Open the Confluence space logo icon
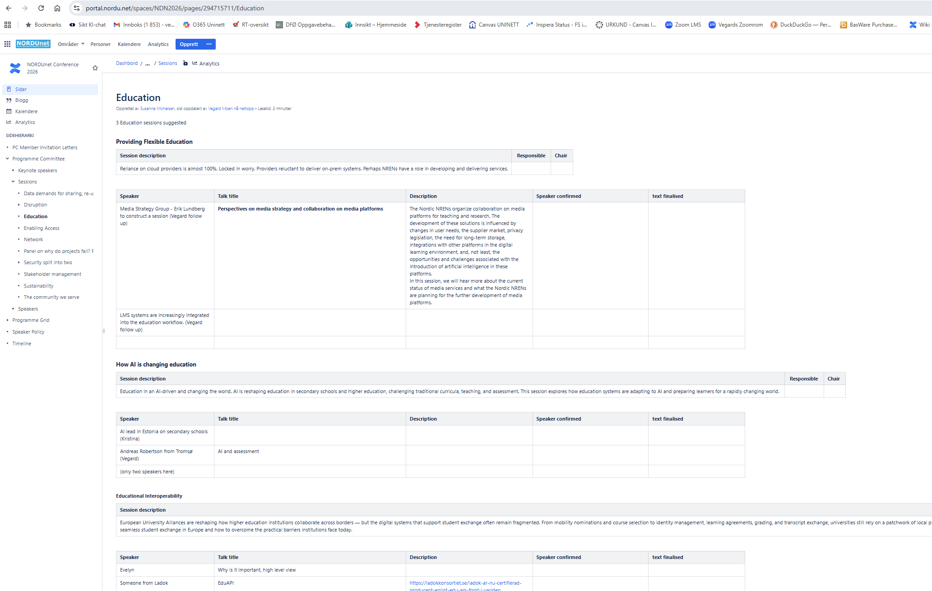 (15, 68)
